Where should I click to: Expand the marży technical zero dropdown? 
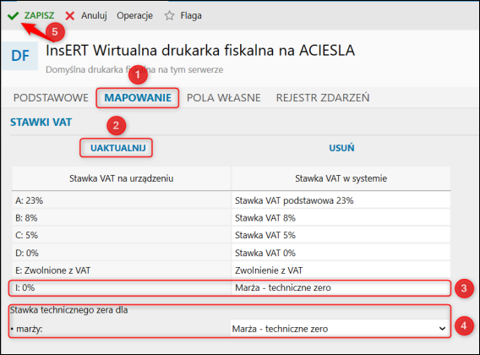click(x=340, y=329)
